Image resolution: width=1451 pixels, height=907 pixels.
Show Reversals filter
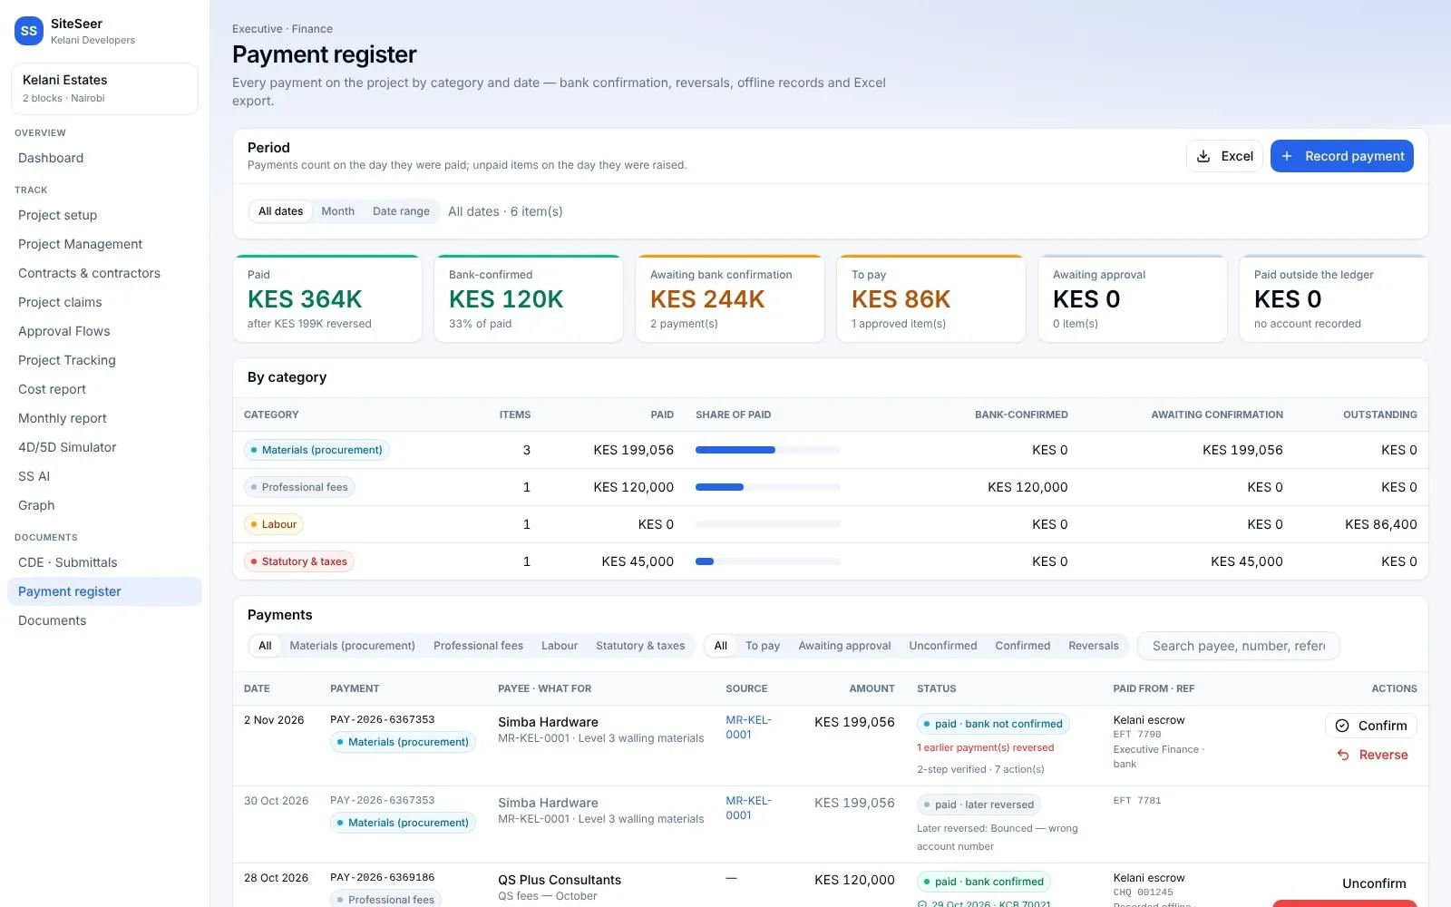click(1094, 646)
